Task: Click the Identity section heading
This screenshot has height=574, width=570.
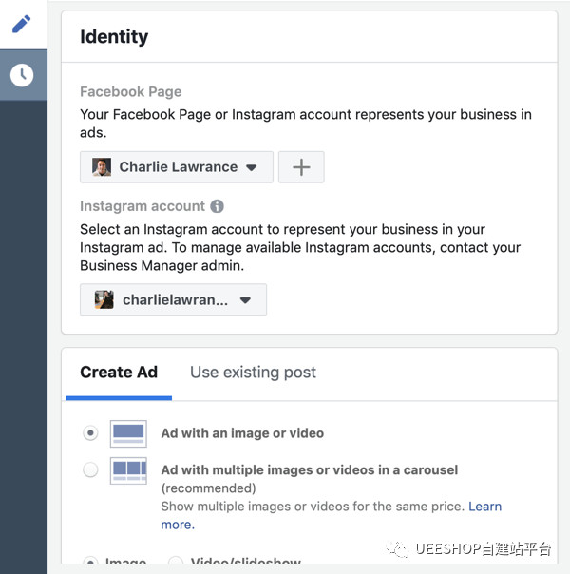Action: click(114, 37)
